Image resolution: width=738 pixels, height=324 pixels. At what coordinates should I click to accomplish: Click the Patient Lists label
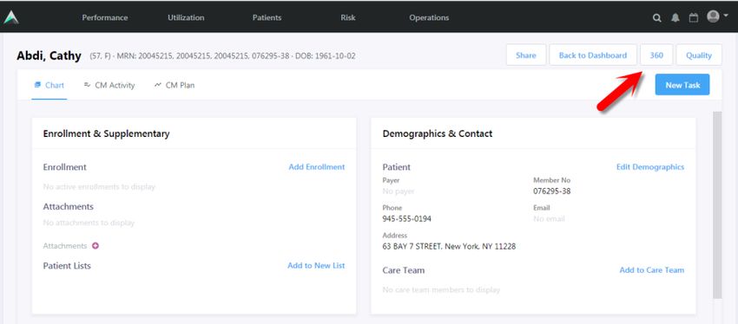pyautogui.click(x=67, y=266)
